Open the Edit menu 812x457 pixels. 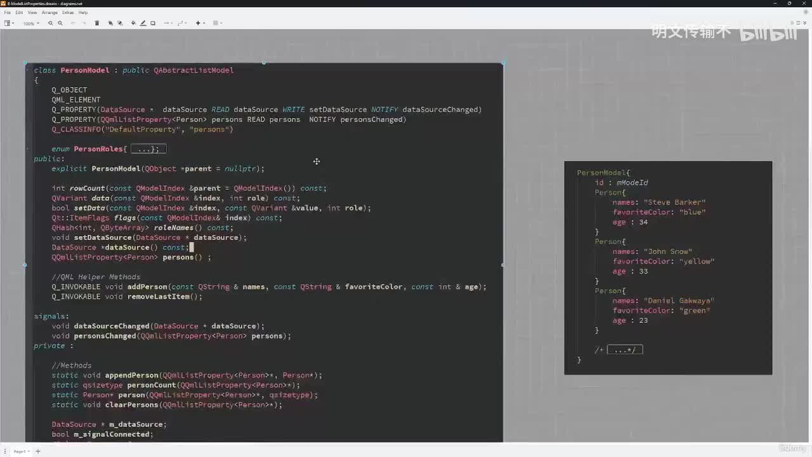pos(19,13)
